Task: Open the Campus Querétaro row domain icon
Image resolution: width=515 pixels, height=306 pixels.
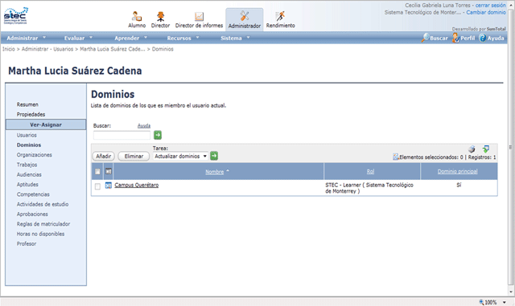Action: click(x=109, y=186)
